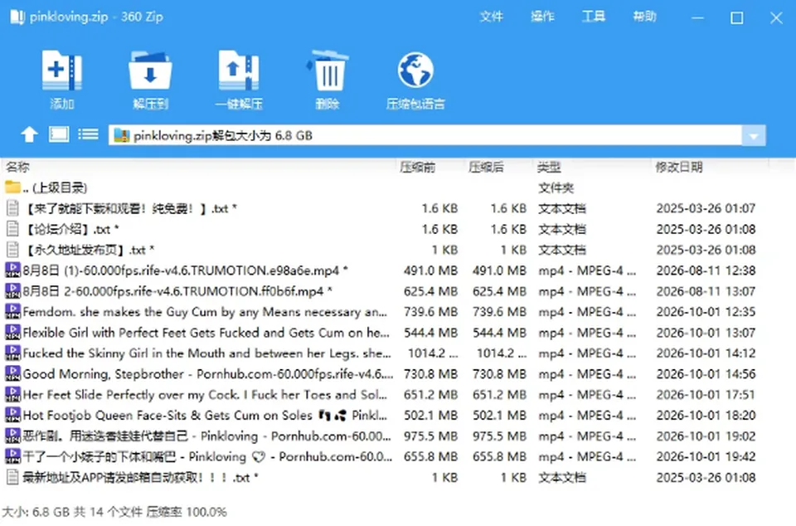This screenshot has width=796, height=526.
Task: Click the date cell 2026-10-01 19:42
Action: tap(706, 456)
